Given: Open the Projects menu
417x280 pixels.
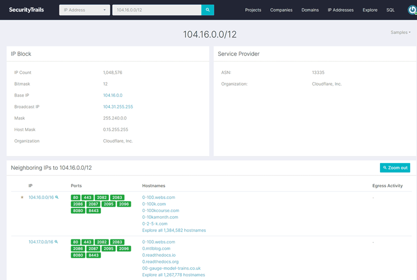Looking at the screenshot, I should click(x=253, y=10).
